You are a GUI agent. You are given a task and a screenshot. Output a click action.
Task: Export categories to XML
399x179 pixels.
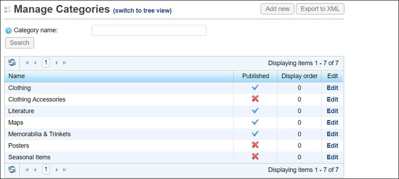320,9
